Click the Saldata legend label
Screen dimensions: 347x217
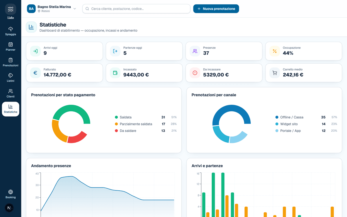125,117
